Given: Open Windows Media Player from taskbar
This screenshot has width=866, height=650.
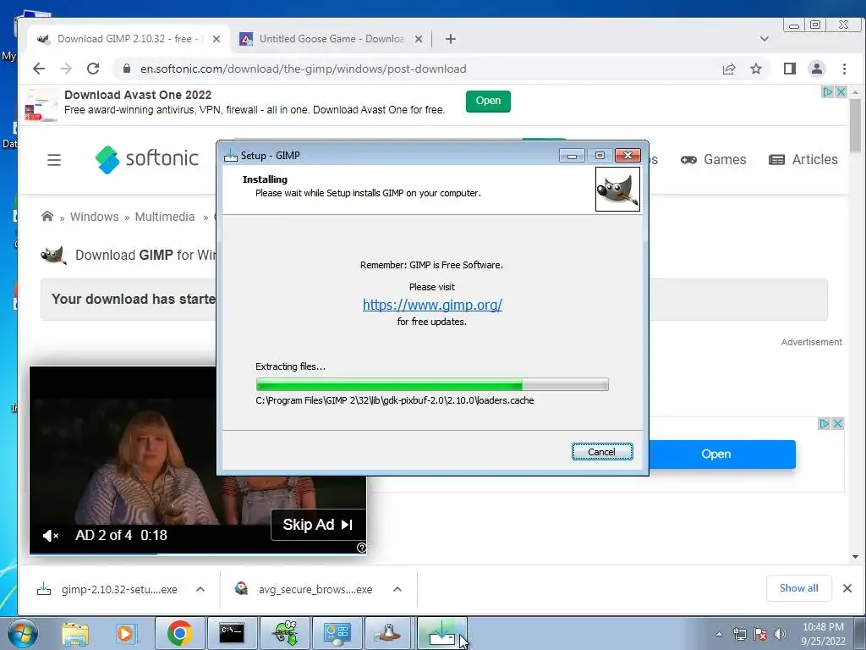Looking at the screenshot, I should (126, 633).
